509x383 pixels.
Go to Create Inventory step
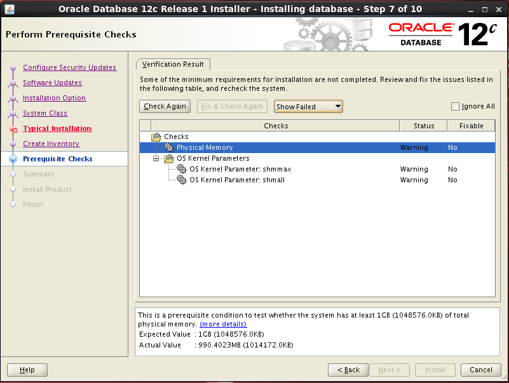(51, 144)
